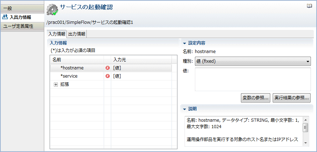Click the path /prac001/SimpleFlow/サービスの起動確認1

click(90, 22)
